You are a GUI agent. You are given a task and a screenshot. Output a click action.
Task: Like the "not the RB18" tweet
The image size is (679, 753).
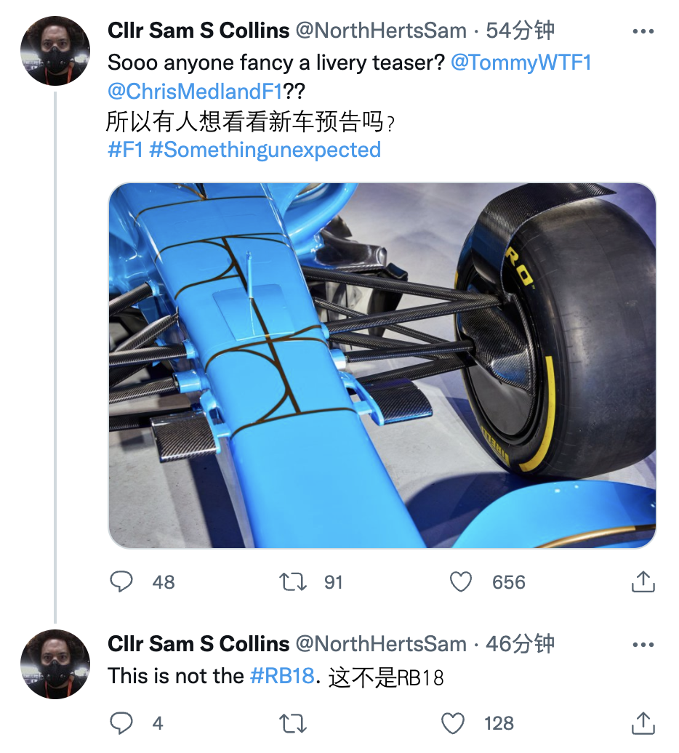[x=453, y=723]
